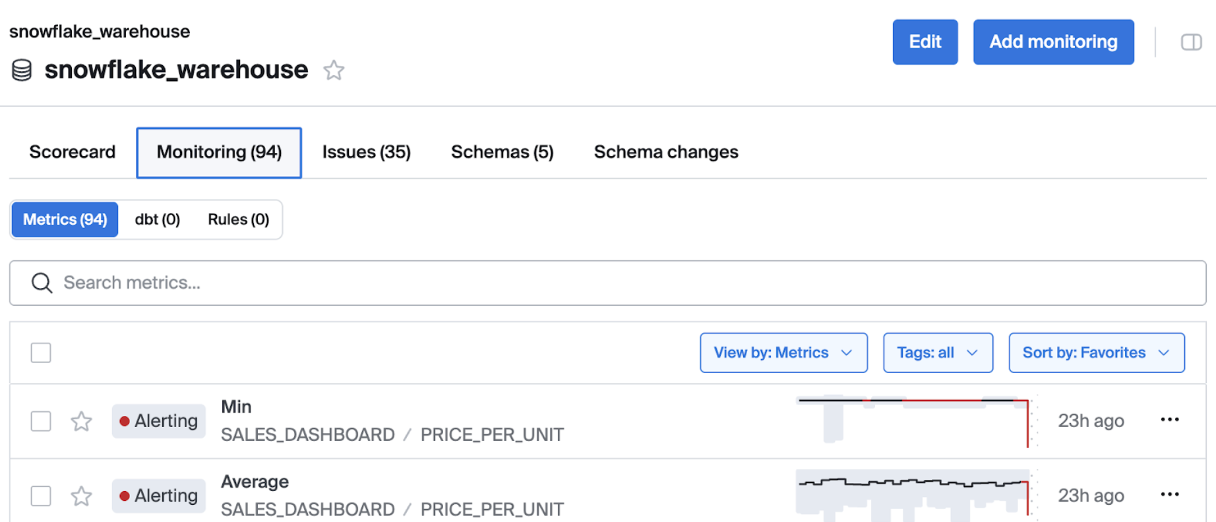Star the Average PRICE_PER_UNIT metric

coord(81,496)
